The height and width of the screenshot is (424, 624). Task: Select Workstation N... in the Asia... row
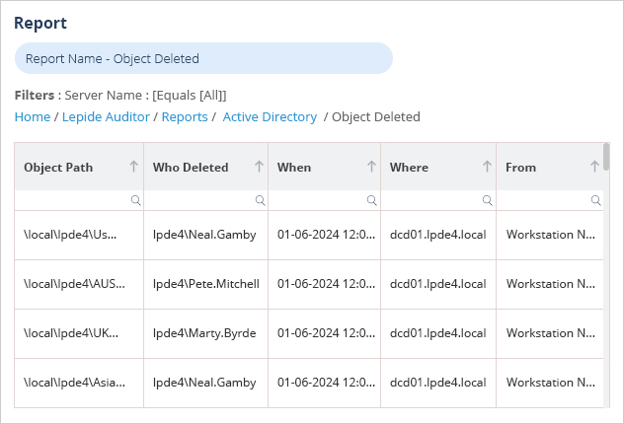[550, 383]
